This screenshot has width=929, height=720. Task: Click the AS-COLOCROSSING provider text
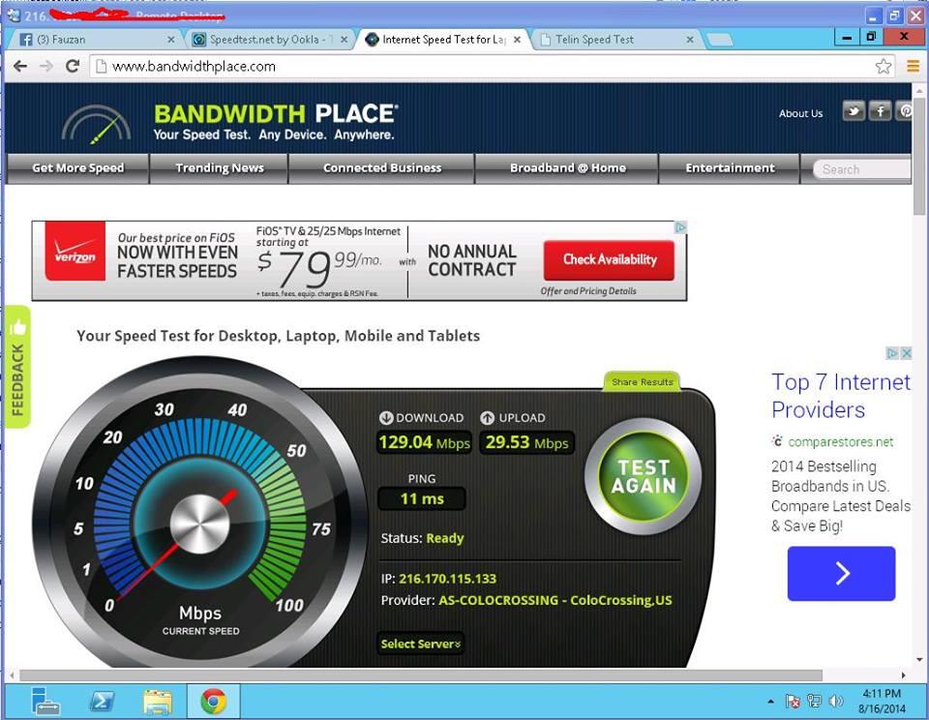click(555, 600)
